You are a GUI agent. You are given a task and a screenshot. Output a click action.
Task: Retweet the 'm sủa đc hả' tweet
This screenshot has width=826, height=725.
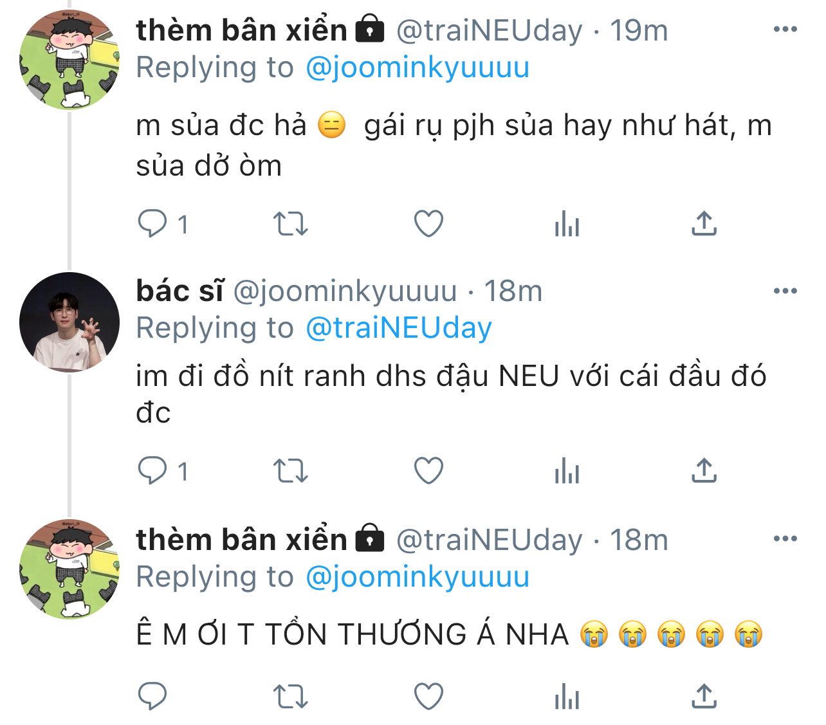291,225
